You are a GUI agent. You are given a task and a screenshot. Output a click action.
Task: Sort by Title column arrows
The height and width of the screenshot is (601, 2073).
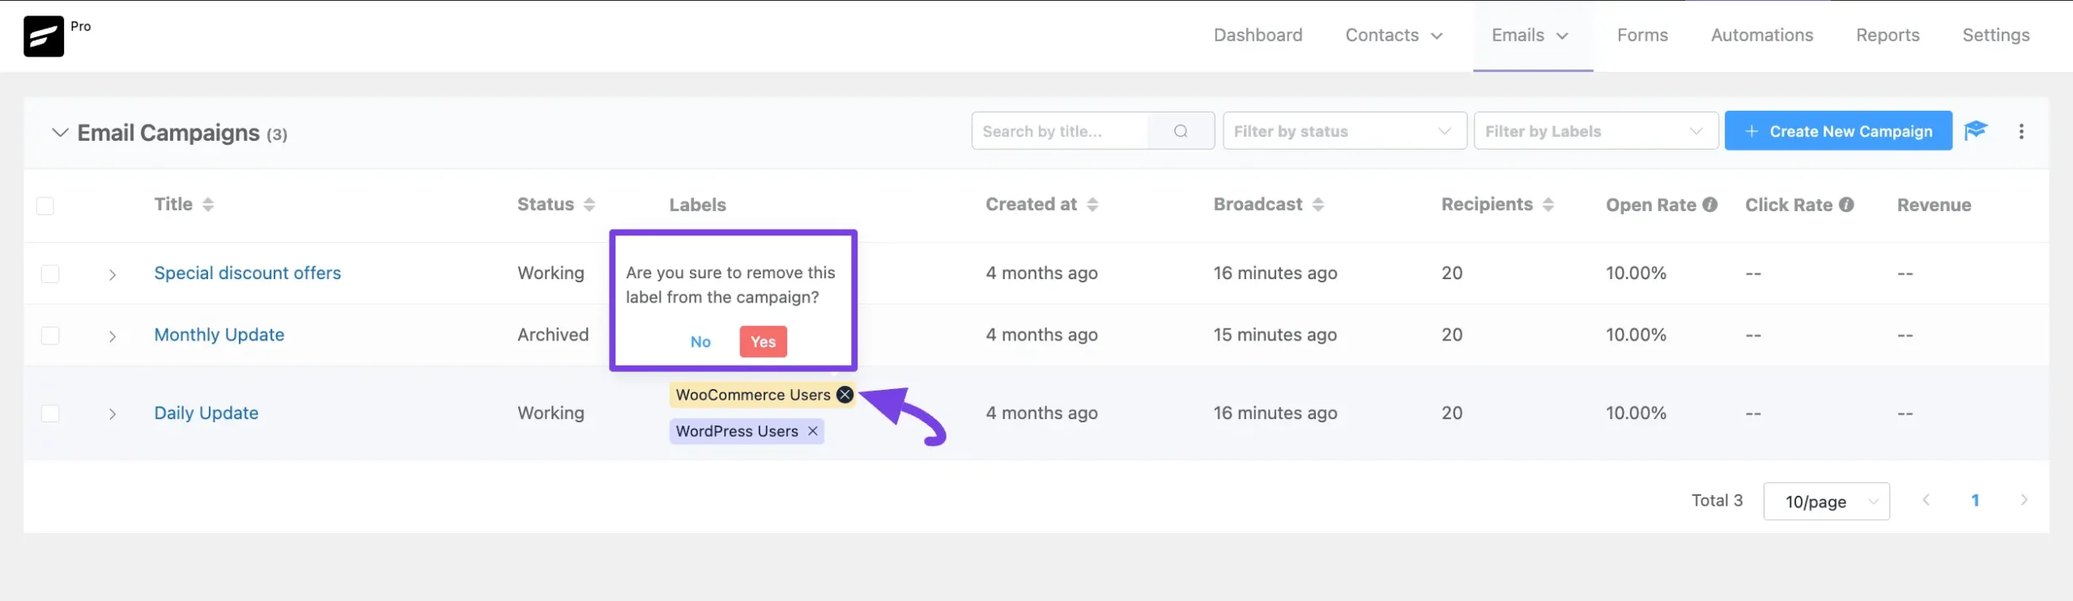coord(208,205)
